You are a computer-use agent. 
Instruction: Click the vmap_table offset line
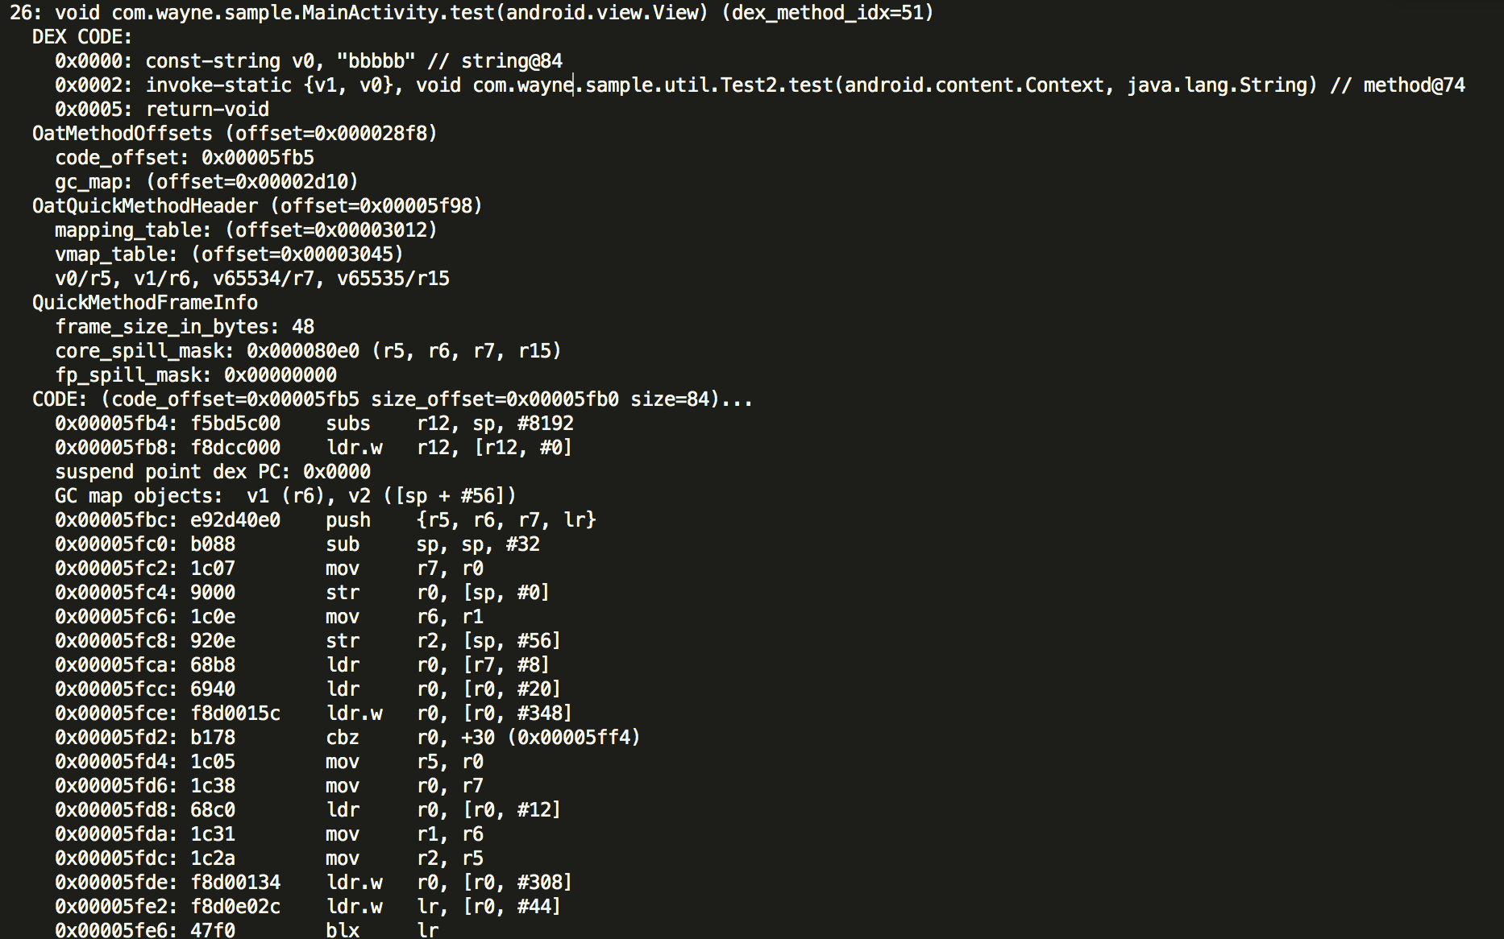pos(229,254)
